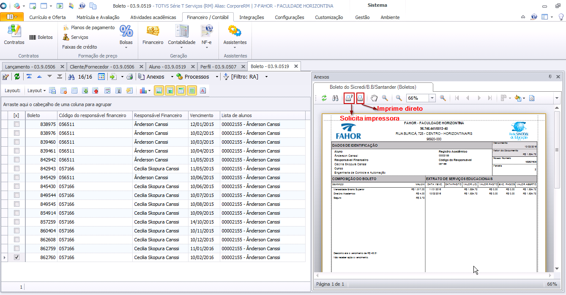Uncheck the checkbox for boleto 862760
This screenshot has height=295, width=566.
coord(16,257)
